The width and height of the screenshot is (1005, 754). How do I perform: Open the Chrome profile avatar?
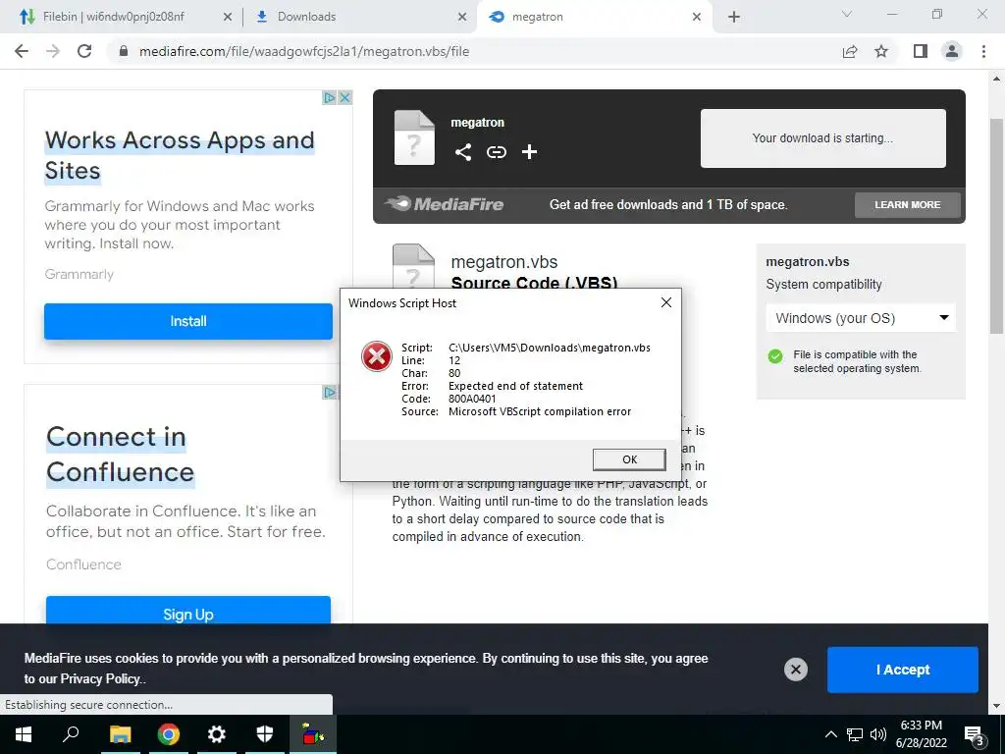pyautogui.click(x=952, y=51)
